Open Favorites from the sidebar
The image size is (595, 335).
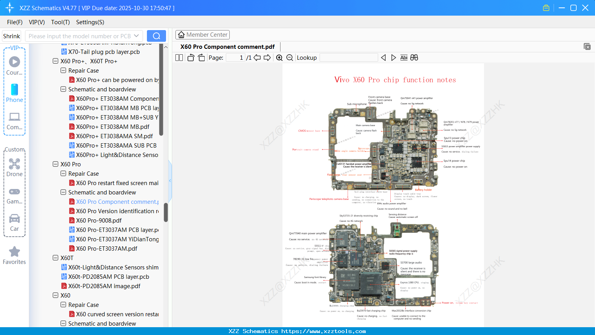[14, 256]
